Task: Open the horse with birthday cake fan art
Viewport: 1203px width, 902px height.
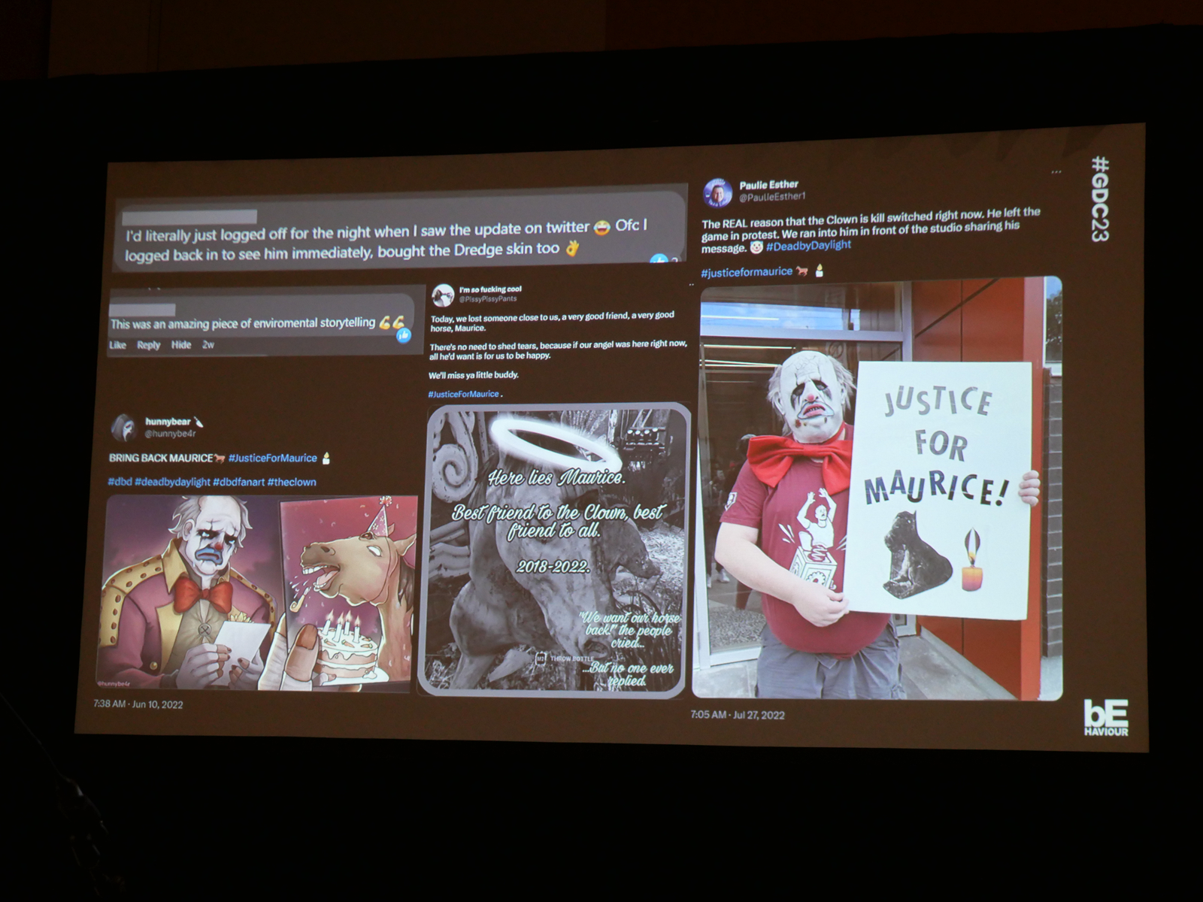Action: pos(348,592)
